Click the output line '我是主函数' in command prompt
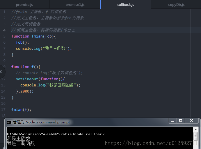 tap(18, 139)
